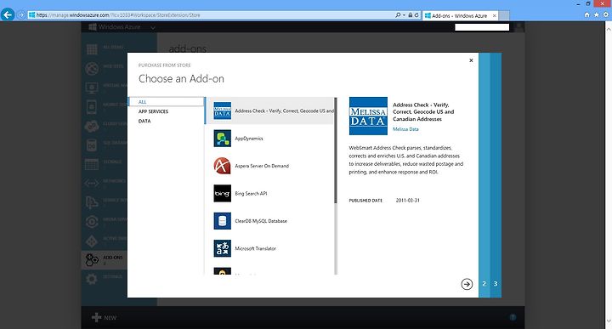
Task: Click Bing Search API label
Action: coord(251,194)
